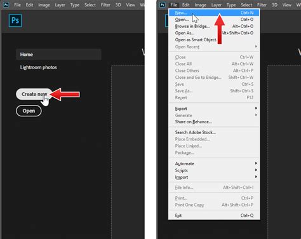Click Close All in File menu
This screenshot has width=301, height=239.
(x=214, y=64)
